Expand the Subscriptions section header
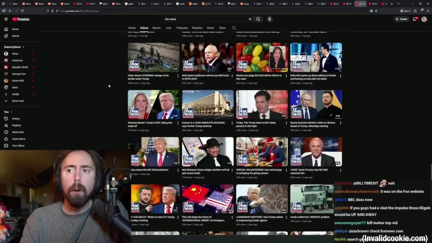 pyautogui.click(x=14, y=47)
